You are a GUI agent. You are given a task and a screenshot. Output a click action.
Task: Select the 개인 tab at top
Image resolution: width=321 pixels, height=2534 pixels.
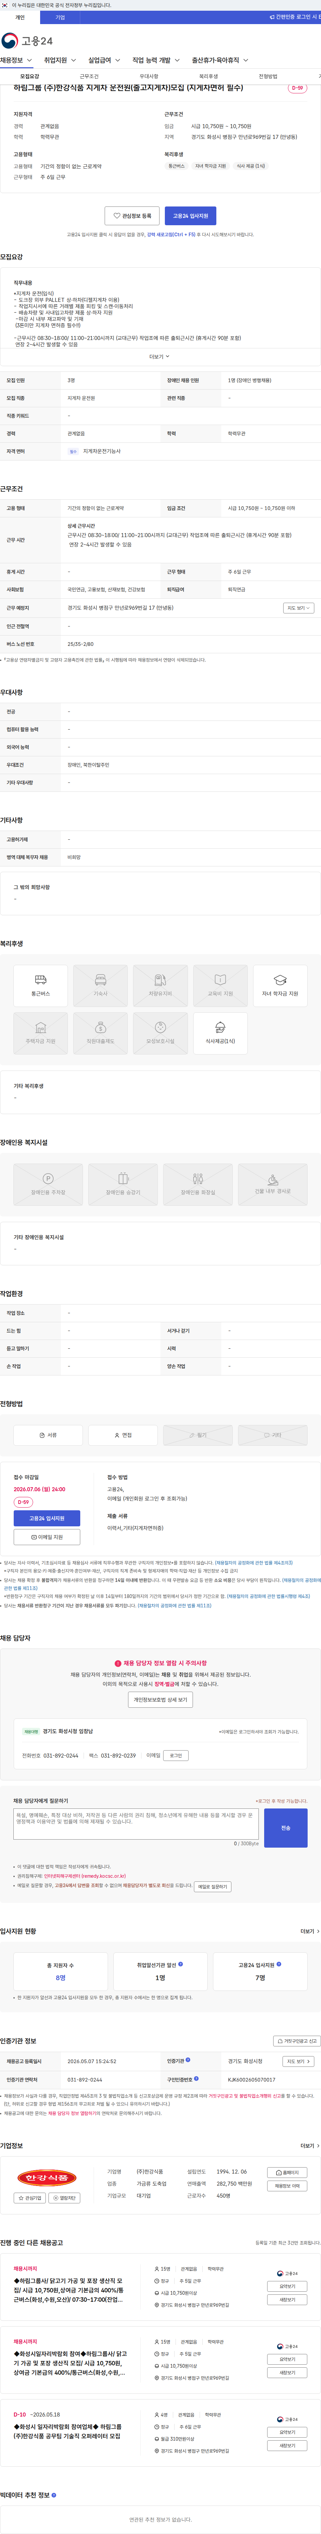(x=20, y=18)
